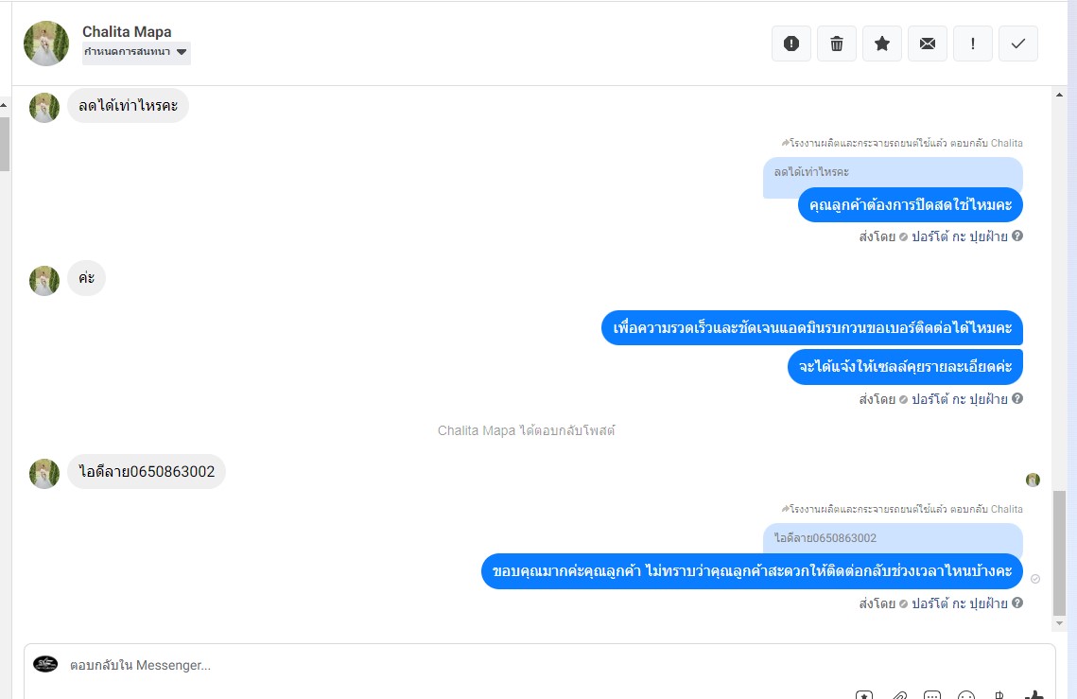Send a thumbs-up like

tap(1034, 695)
